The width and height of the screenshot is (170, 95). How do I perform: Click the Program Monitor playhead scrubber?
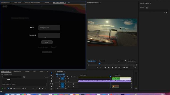(x=100, y=64)
